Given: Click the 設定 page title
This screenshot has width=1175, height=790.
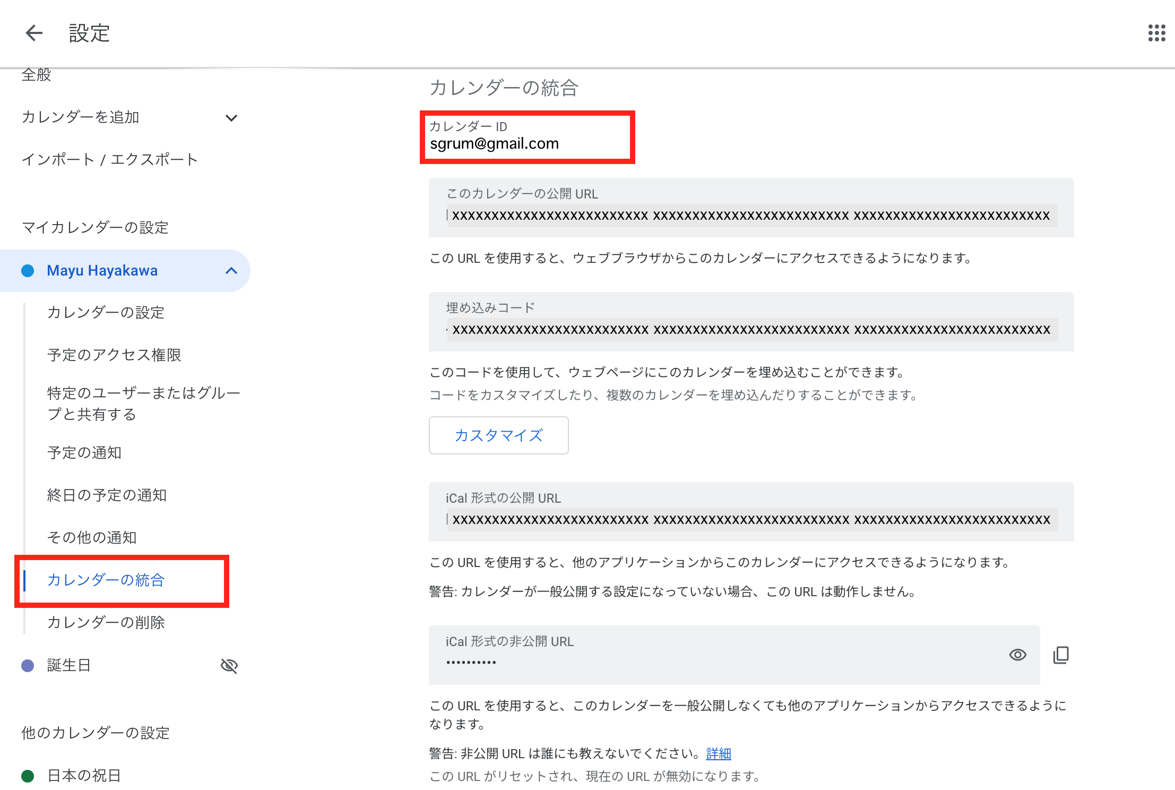Looking at the screenshot, I should [89, 33].
